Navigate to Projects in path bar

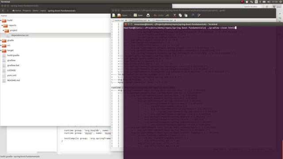point(27,11)
